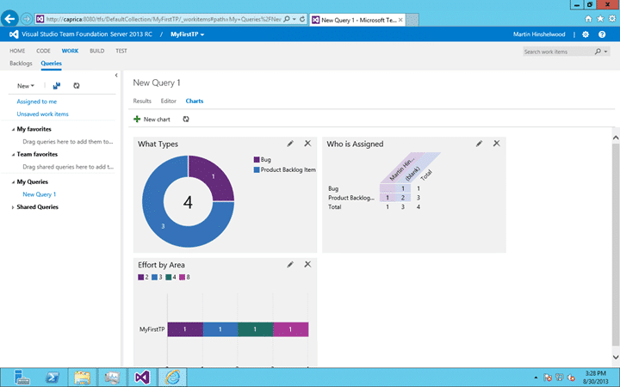Edit the Who is Assigned chart pencil
This screenshot has height=387, width=620.
pos(479,144)
